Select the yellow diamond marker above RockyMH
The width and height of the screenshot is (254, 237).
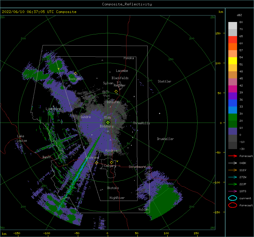pos(75,74)
